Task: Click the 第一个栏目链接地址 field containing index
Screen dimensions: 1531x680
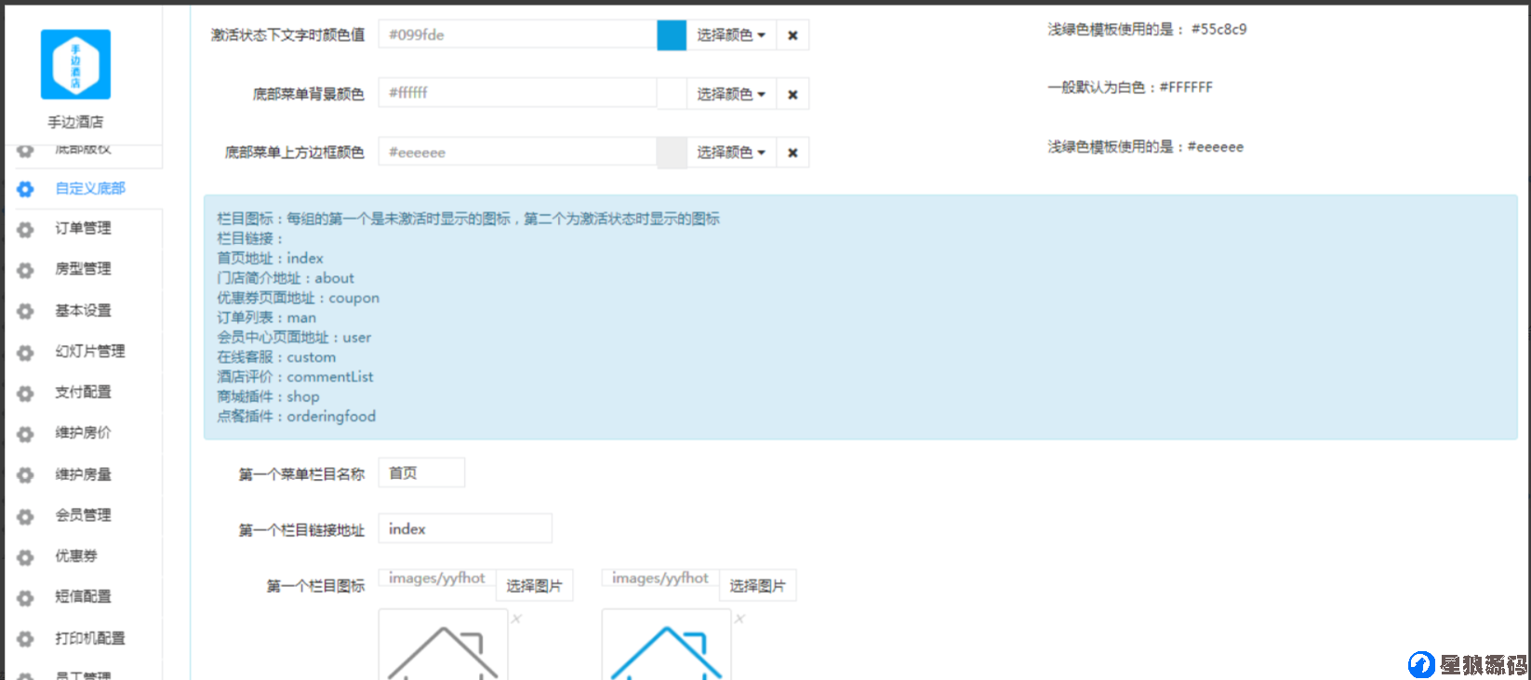Action: click(465, 528)
